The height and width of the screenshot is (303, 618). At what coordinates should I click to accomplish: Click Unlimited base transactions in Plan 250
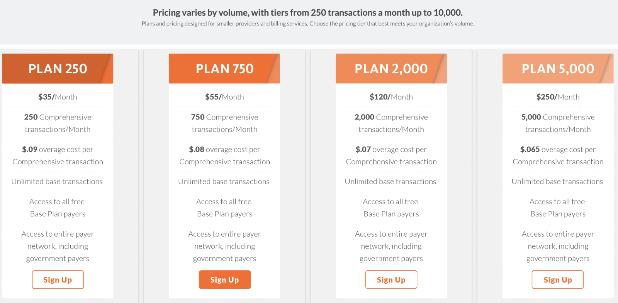coord(57,182)
